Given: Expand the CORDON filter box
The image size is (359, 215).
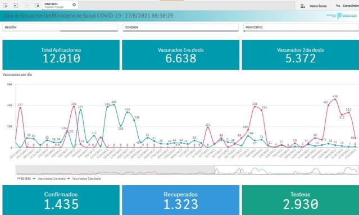Looking at the screenshot, I should 180,28.
